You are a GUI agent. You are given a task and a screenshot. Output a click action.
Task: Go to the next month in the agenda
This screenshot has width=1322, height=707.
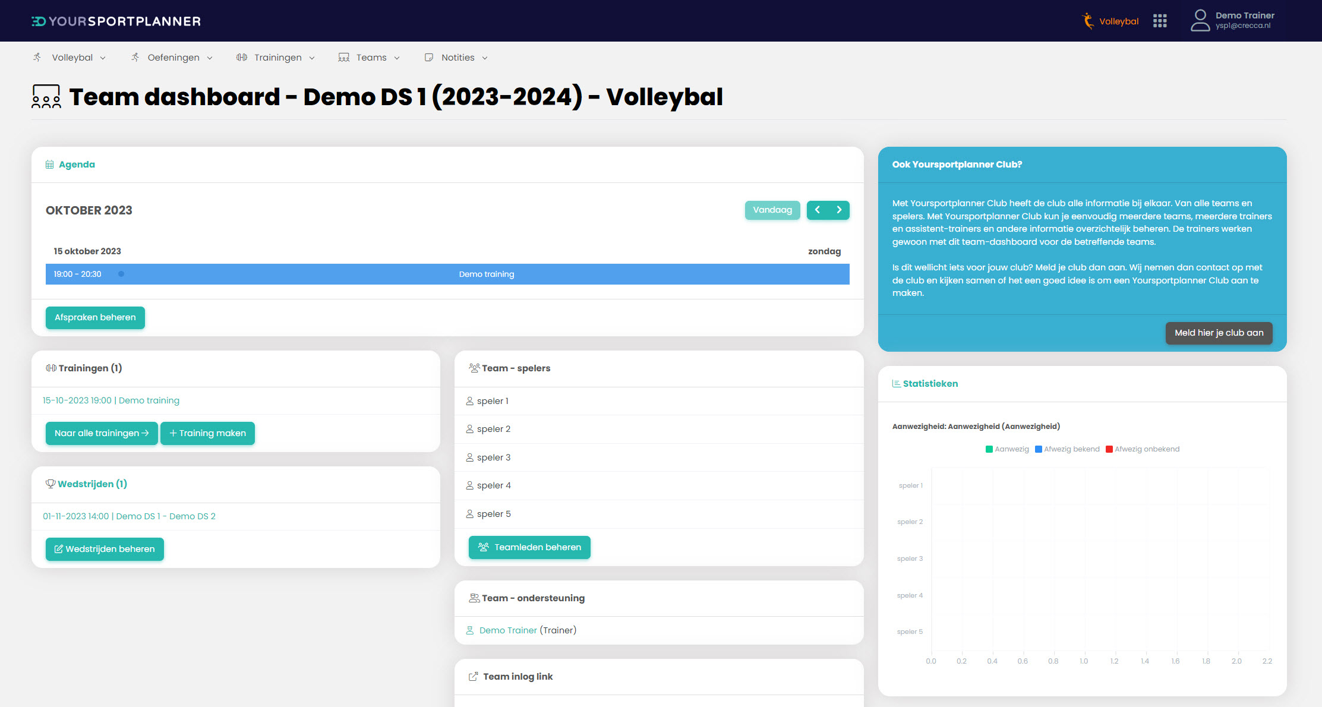tap(839, 210)
